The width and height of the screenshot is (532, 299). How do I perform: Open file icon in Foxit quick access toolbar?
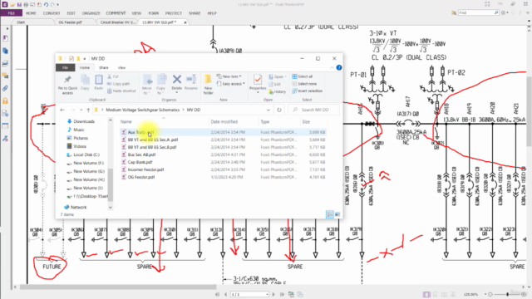[12, 5]
